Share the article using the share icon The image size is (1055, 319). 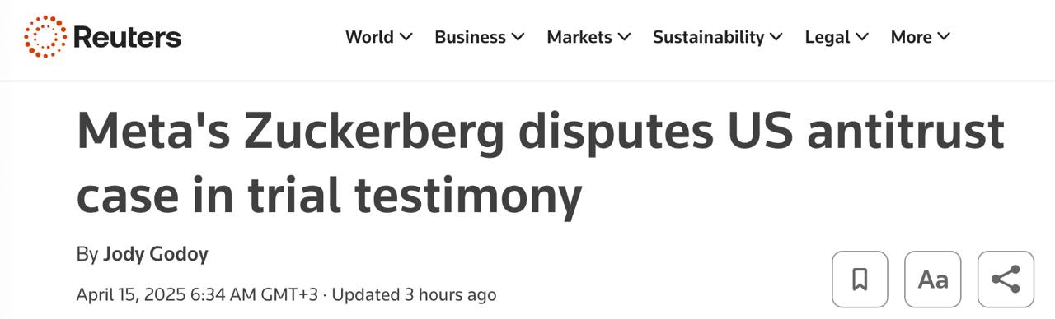1006,280
